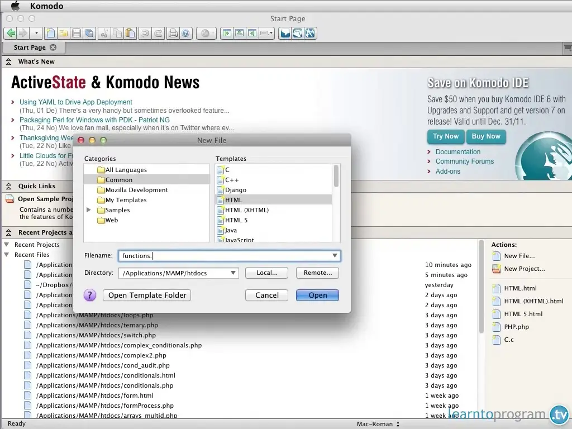
Task: Toggle the bottom pane with its toolbar icon
Action: coord(239,33)
